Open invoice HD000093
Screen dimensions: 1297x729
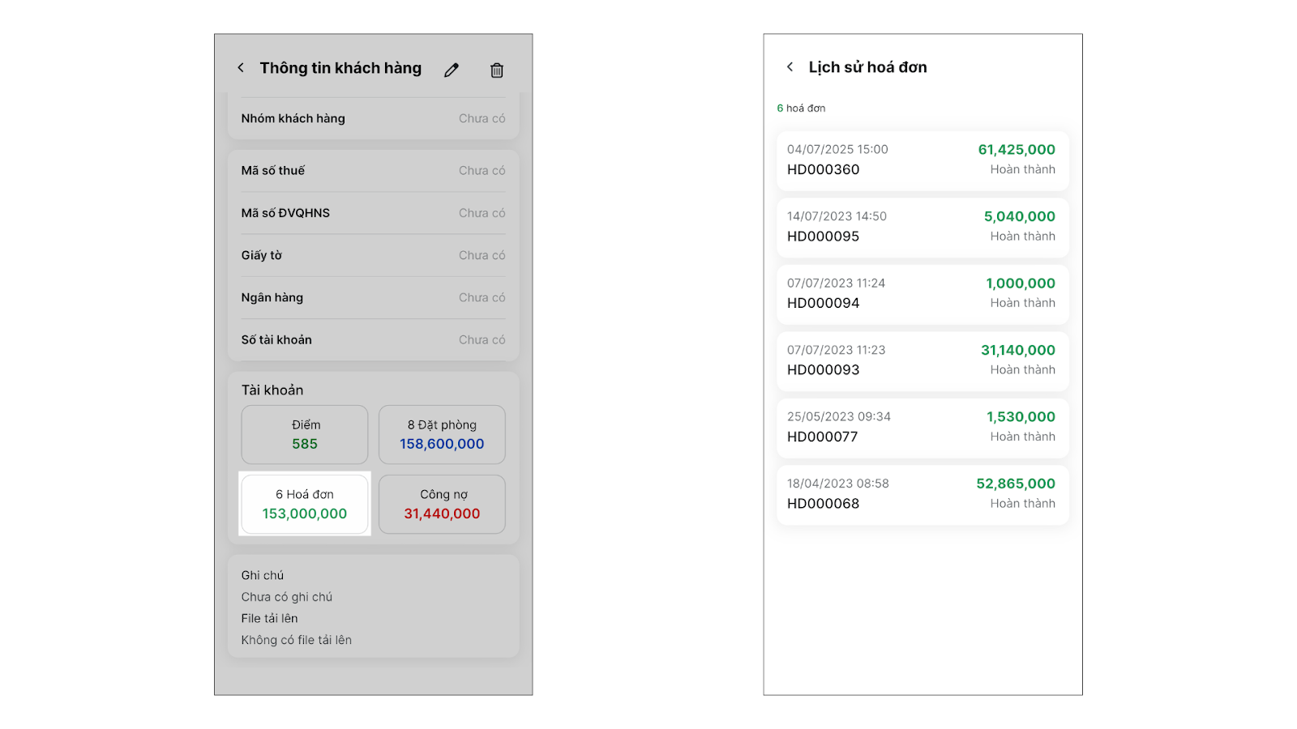922,360
